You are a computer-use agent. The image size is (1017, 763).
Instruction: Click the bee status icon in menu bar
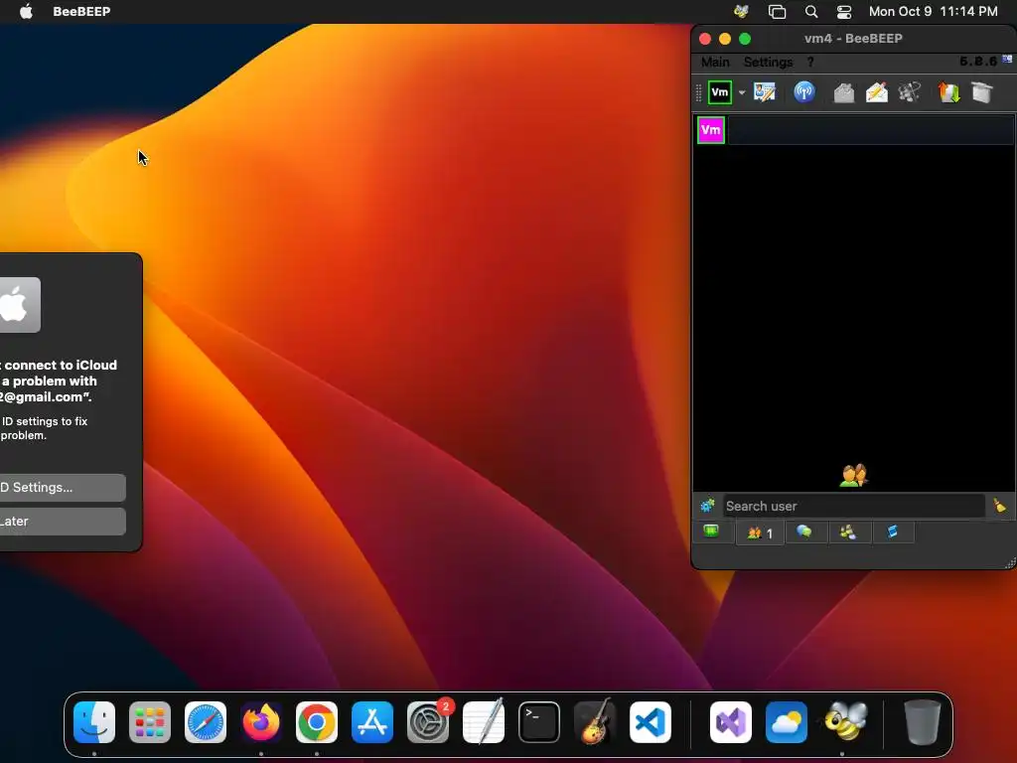741,11
